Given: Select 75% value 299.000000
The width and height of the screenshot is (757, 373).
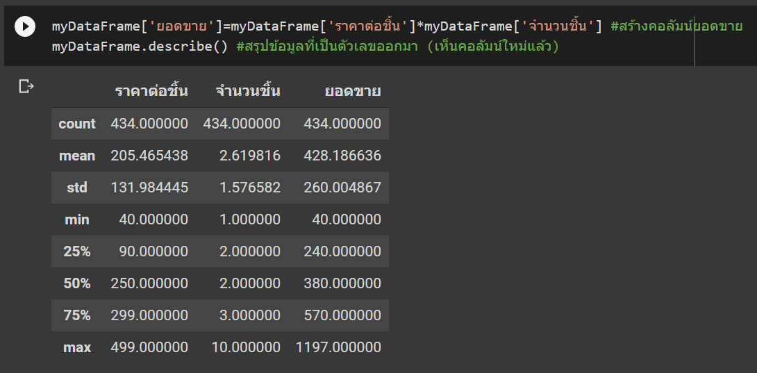Looking at the screenshot, I should point(149,315).
